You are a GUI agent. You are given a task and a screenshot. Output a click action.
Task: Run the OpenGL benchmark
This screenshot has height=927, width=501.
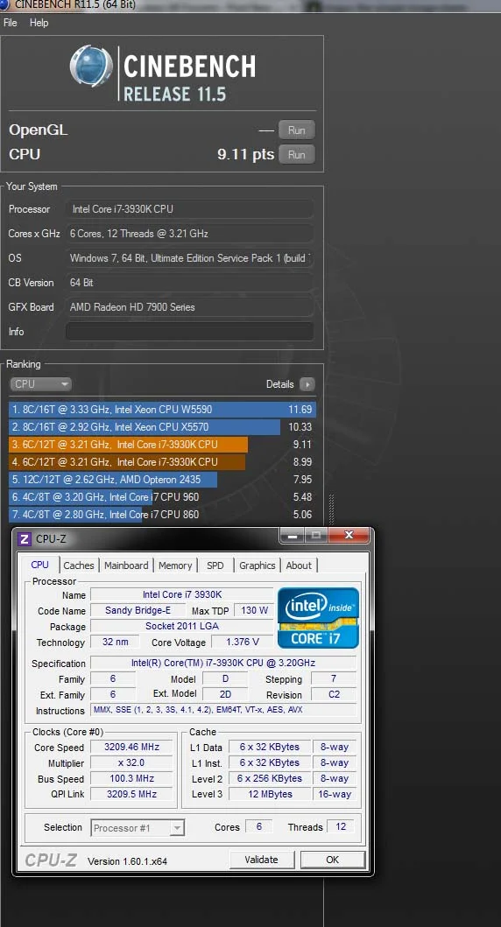[x=297, y=130]
